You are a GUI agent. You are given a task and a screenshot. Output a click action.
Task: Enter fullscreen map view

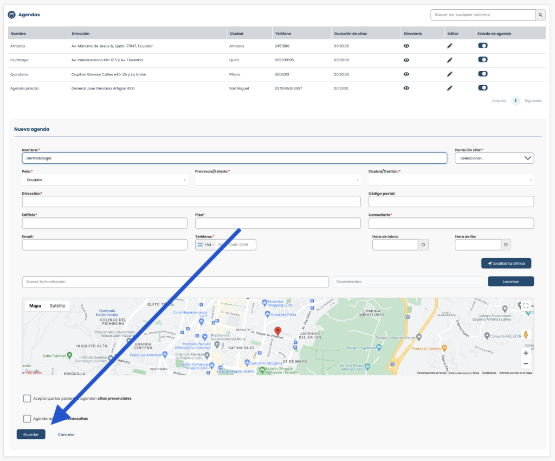pyautogui.click(x=526, y=305)
